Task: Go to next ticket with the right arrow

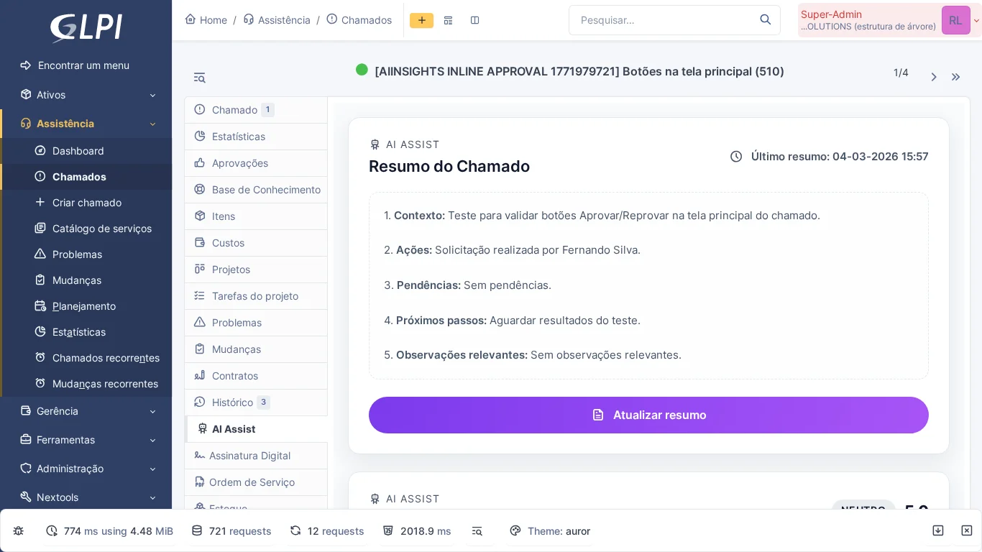Action: coord(933,77)
